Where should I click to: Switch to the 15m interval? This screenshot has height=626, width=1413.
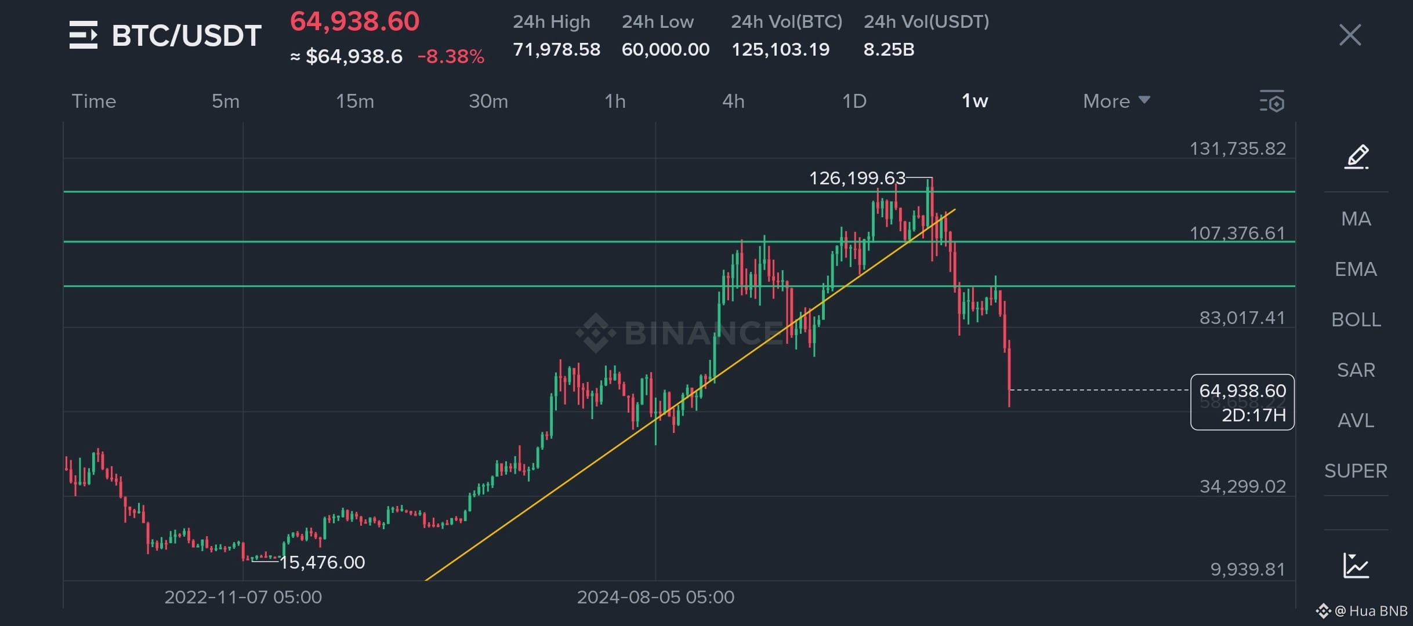click(x=355, y=101)
